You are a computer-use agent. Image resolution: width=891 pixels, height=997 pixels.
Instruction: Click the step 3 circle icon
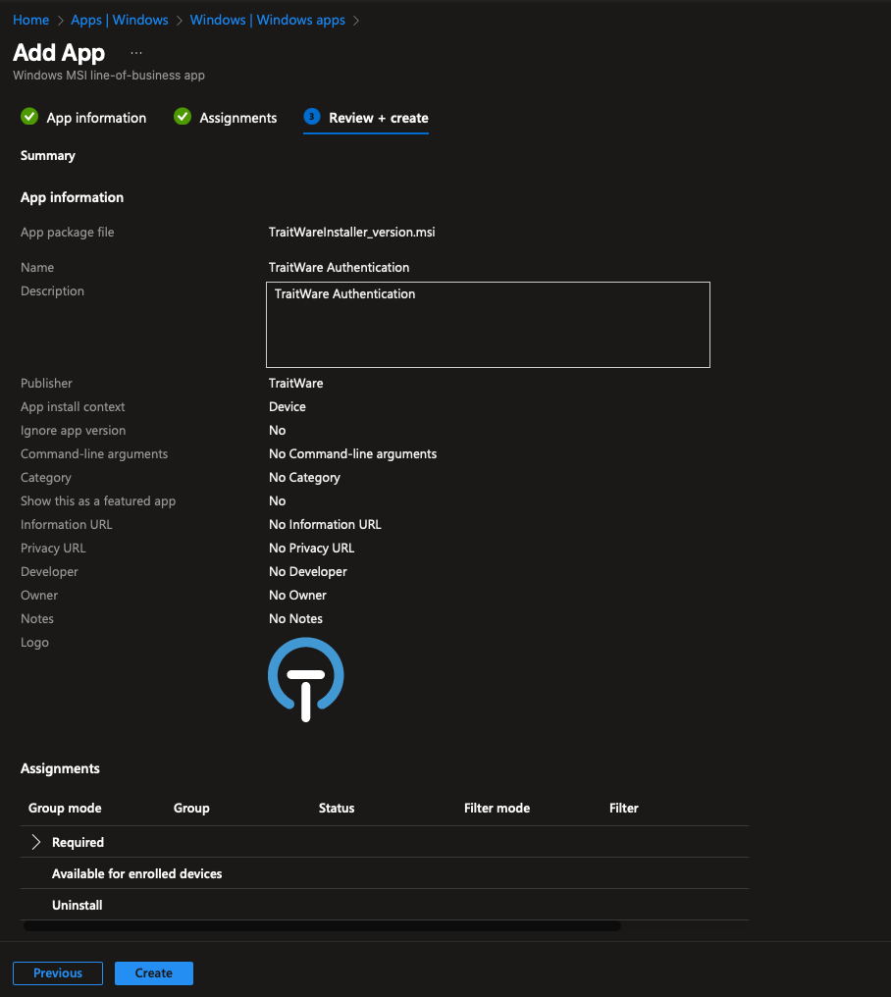[312, 117]
